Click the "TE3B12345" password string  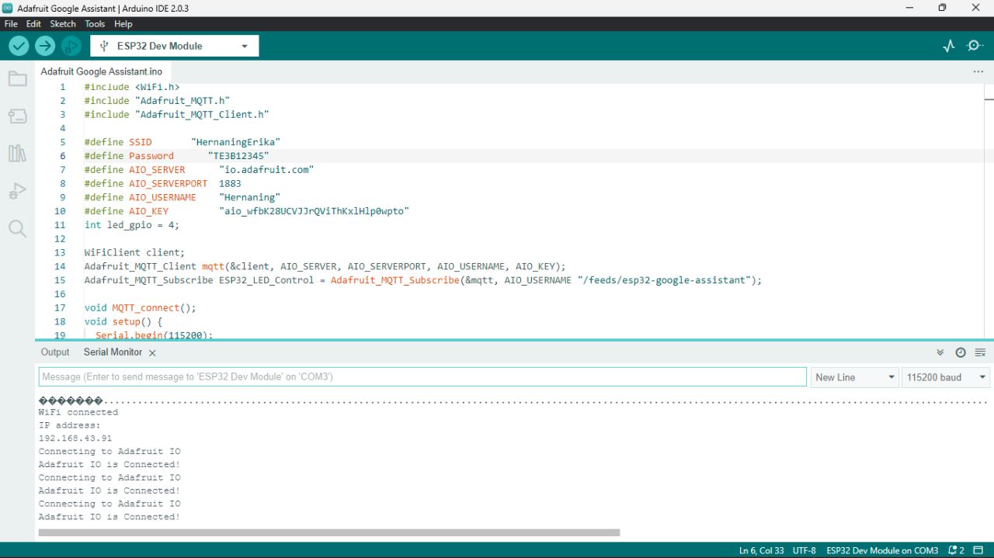click(x=238, y=156)
